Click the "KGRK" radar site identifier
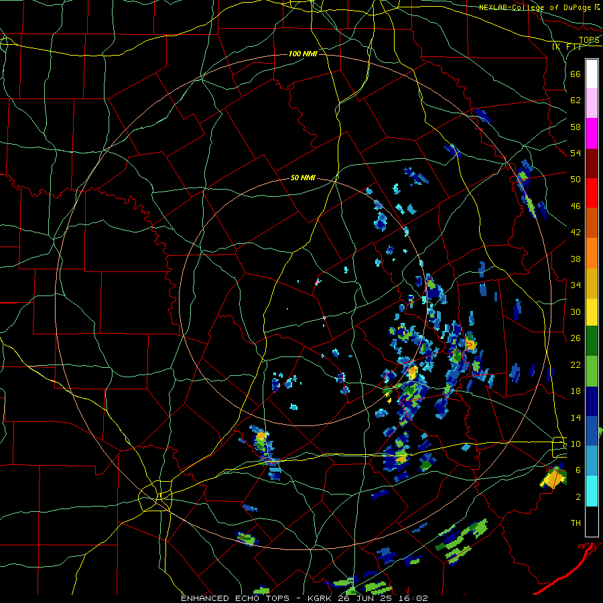Viewport: 603px width, 603px height. [x=321, y=598]
